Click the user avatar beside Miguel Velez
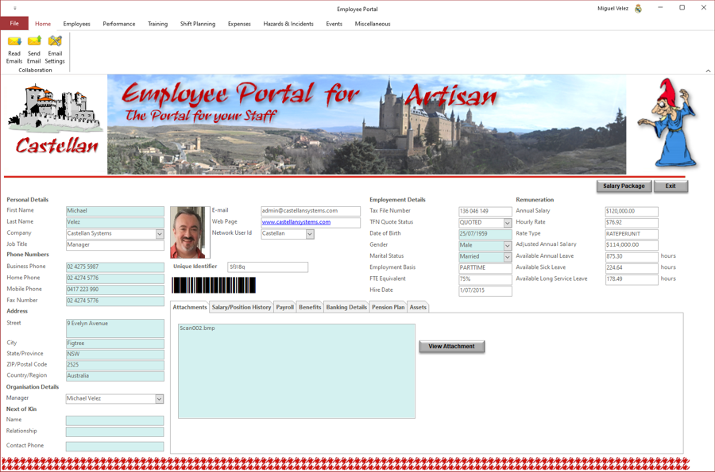Screen dimensions: 715x472 638,9
